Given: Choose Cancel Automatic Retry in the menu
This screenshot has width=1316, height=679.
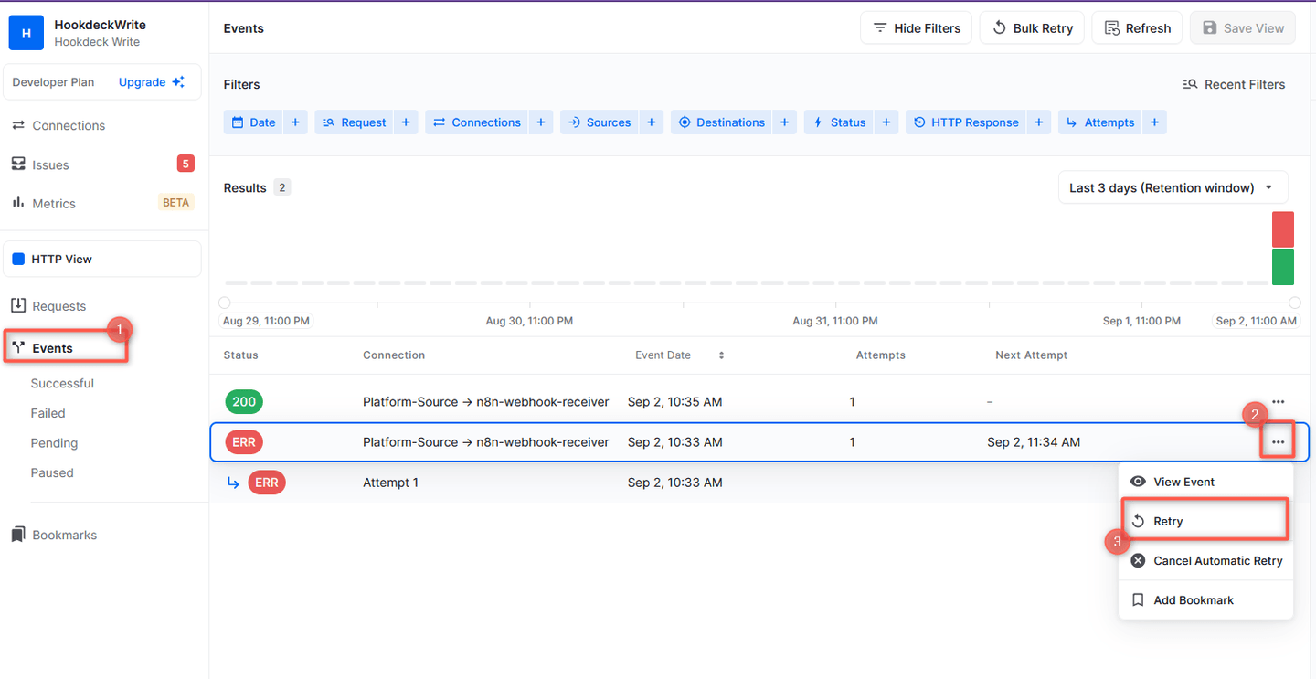Looking at the screenshot, I should click(1216, 560).
